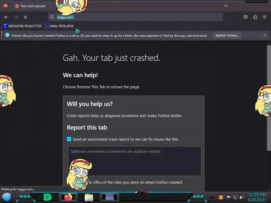Go back with the back arrow

tap(6, 17)
